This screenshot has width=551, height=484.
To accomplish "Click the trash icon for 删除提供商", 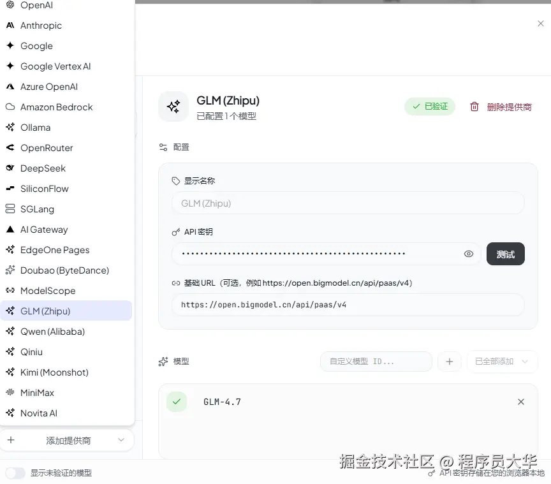I will click(474, 106).
